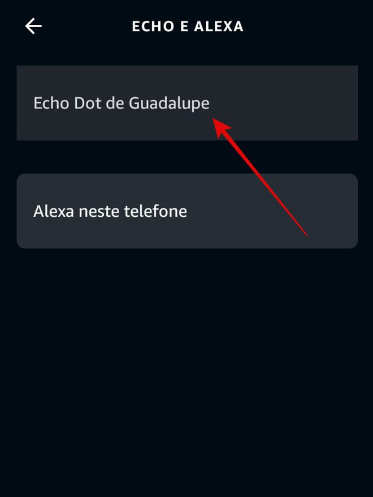Open settings for Alexa neste telefone
373x497 pixels.
187,211
